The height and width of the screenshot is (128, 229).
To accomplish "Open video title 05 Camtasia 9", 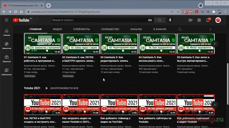I will (x=193, y=59).
